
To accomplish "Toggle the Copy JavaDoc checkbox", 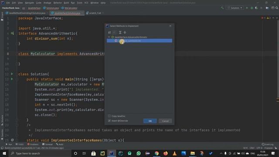I will point(109,116).
